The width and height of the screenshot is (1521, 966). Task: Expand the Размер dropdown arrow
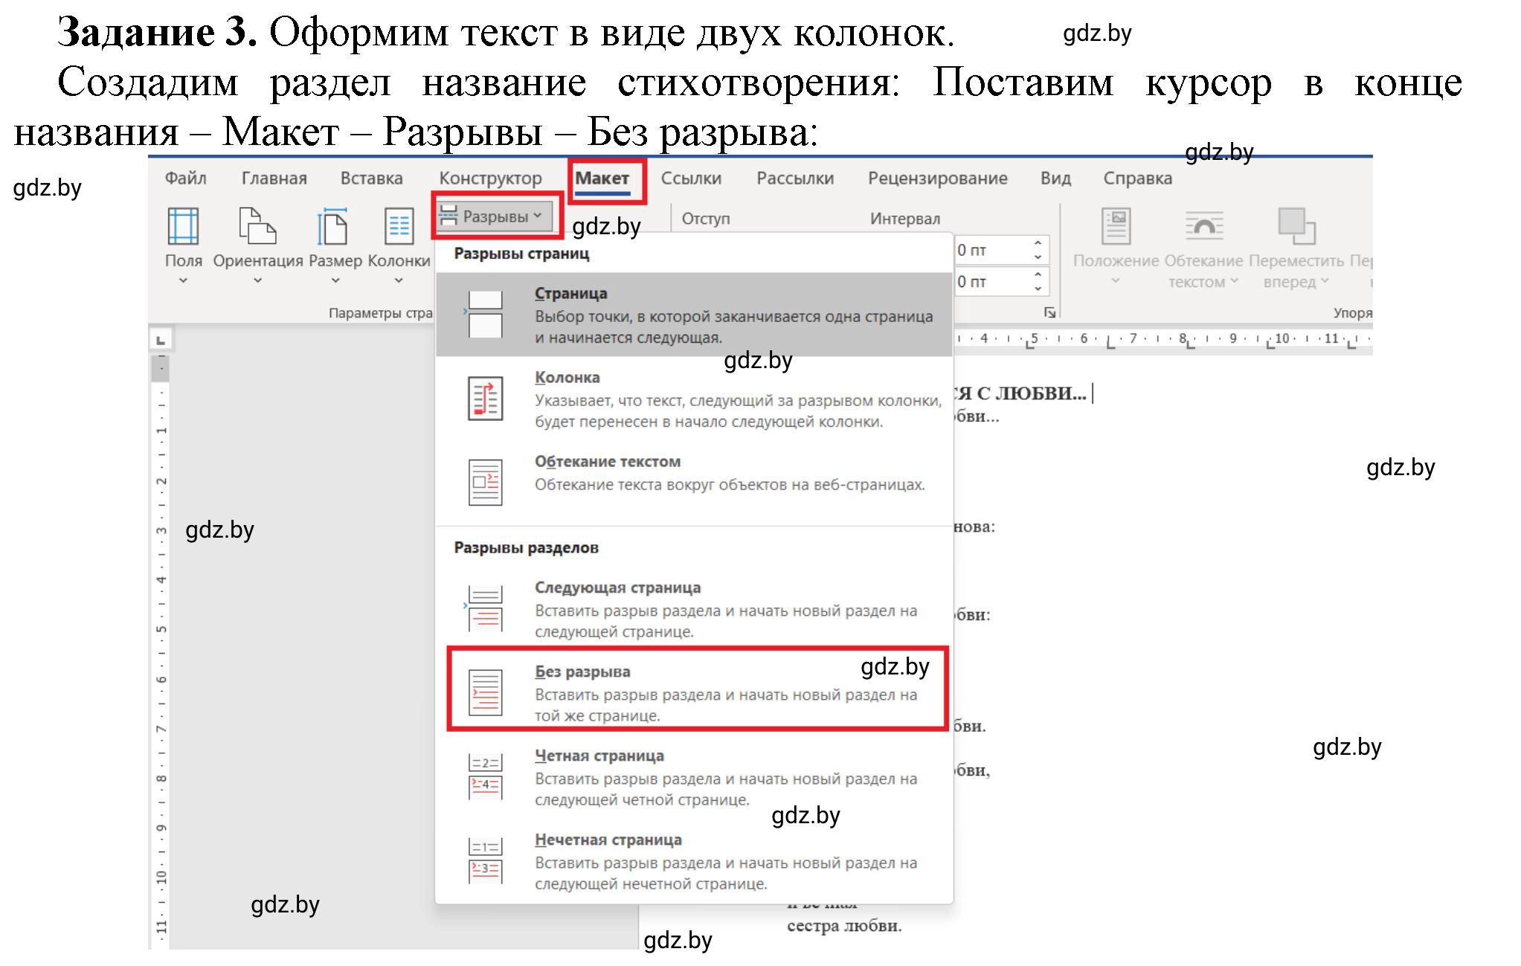[335, 281]
